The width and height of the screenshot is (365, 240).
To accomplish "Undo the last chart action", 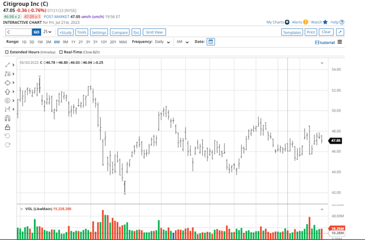I will [8, 136].
